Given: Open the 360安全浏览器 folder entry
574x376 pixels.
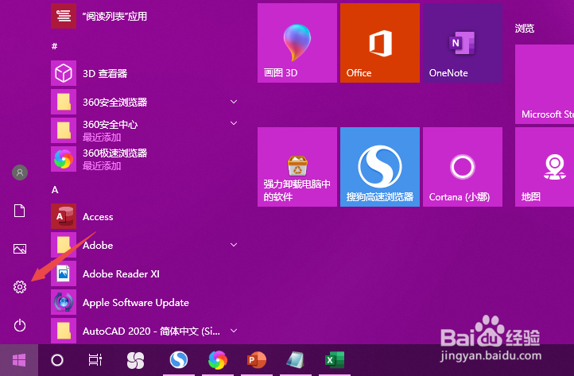Looking at the screenshot, I should point(145,102).
